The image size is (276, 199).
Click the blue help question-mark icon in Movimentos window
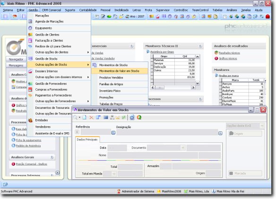click(132, 117)
